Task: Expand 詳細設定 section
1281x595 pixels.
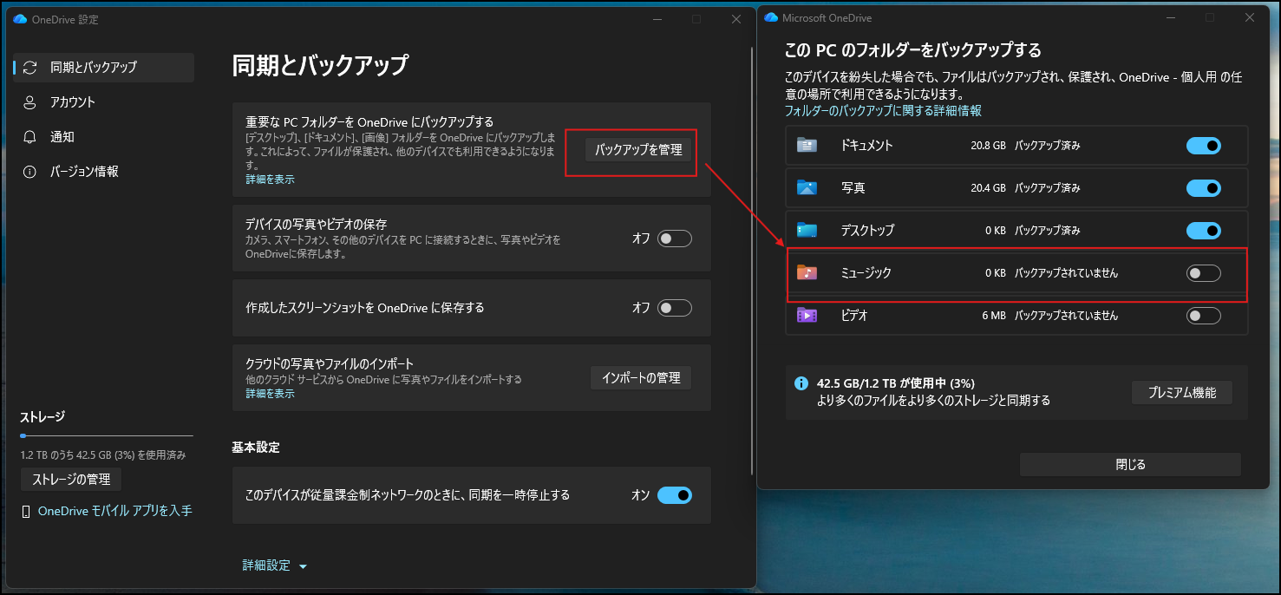Action: [274, 566]
